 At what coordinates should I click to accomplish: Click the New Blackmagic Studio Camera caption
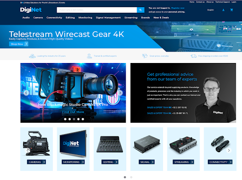pyautogui.click(x=73, y=105)
